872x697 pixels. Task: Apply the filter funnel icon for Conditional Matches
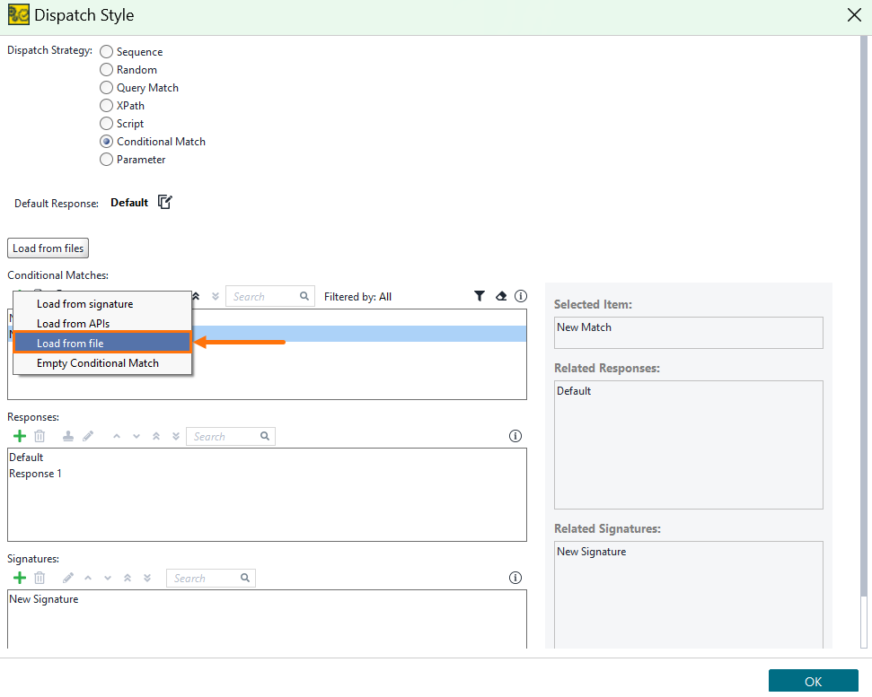(x=480, y=296)
